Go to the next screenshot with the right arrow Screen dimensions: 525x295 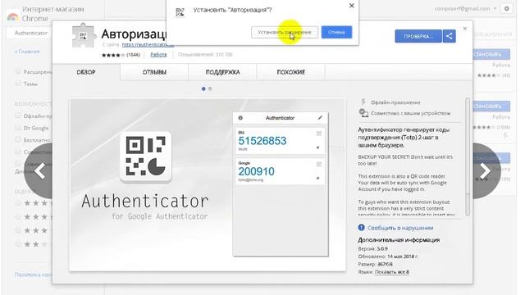coord(486,171)
